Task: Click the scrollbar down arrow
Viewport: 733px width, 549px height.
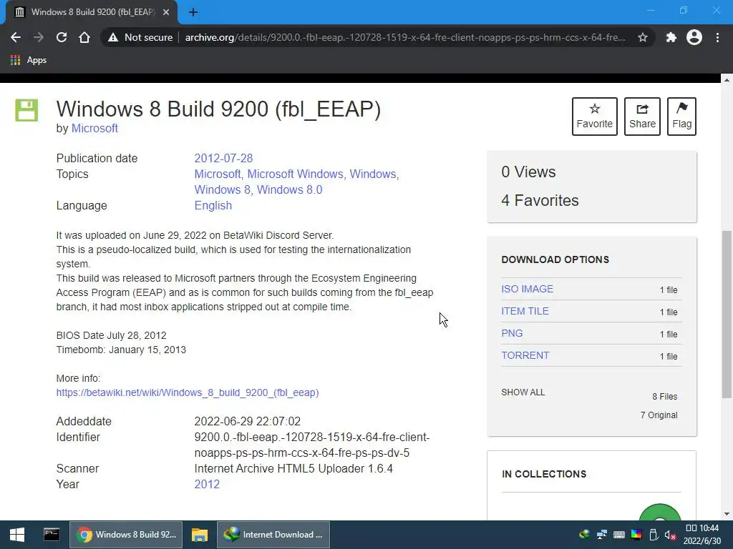Action: pos(727,514)
